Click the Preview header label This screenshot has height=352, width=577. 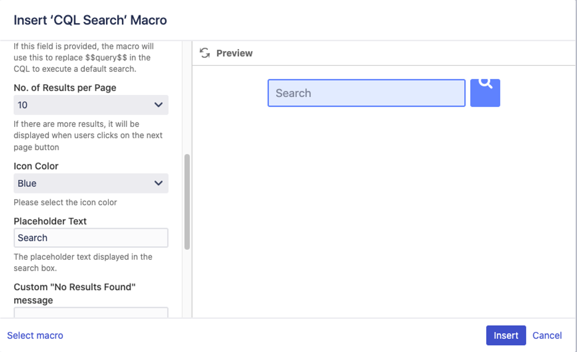(234, 53)
